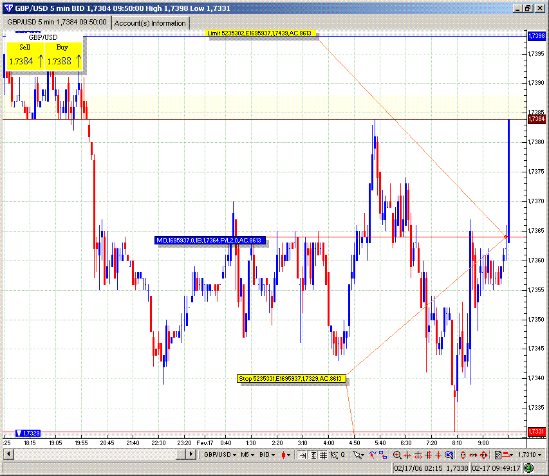
Task: Select the blue linked-rectangles tool
Action: pyautogui.click(x=383, y=455)
